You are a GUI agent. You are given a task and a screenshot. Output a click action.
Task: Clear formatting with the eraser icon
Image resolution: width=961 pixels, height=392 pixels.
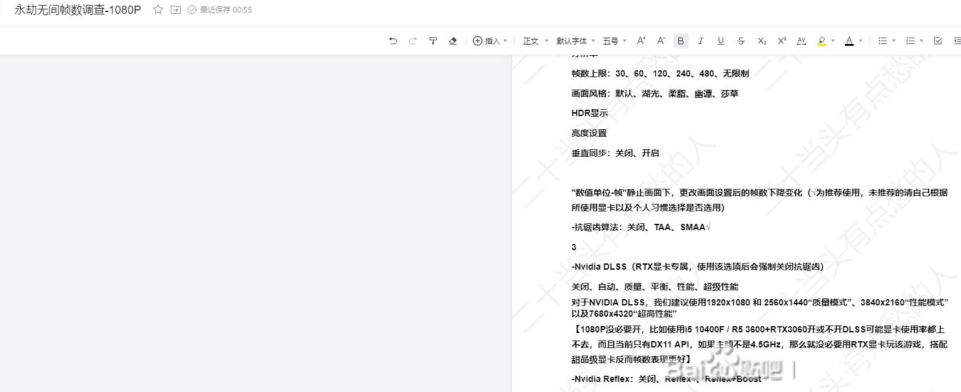click(x=453, y=41)
